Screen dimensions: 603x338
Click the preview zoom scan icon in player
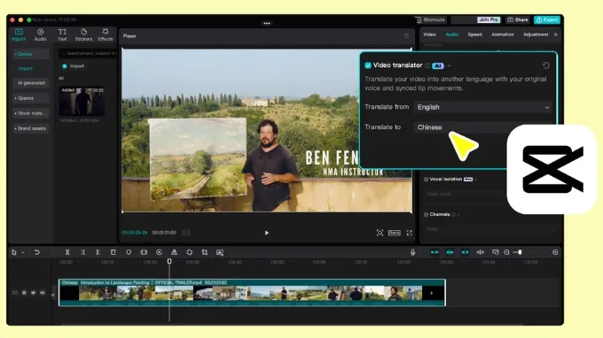tap(380, 233)
